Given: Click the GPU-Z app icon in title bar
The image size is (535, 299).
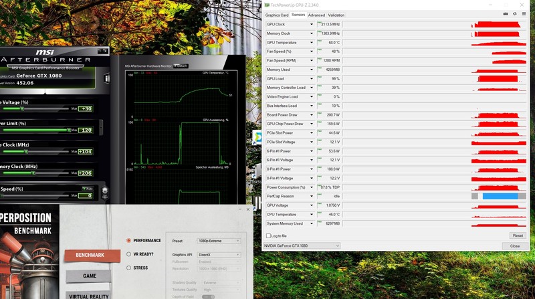Looking at the screenshot, I should [x=267, y=5].
